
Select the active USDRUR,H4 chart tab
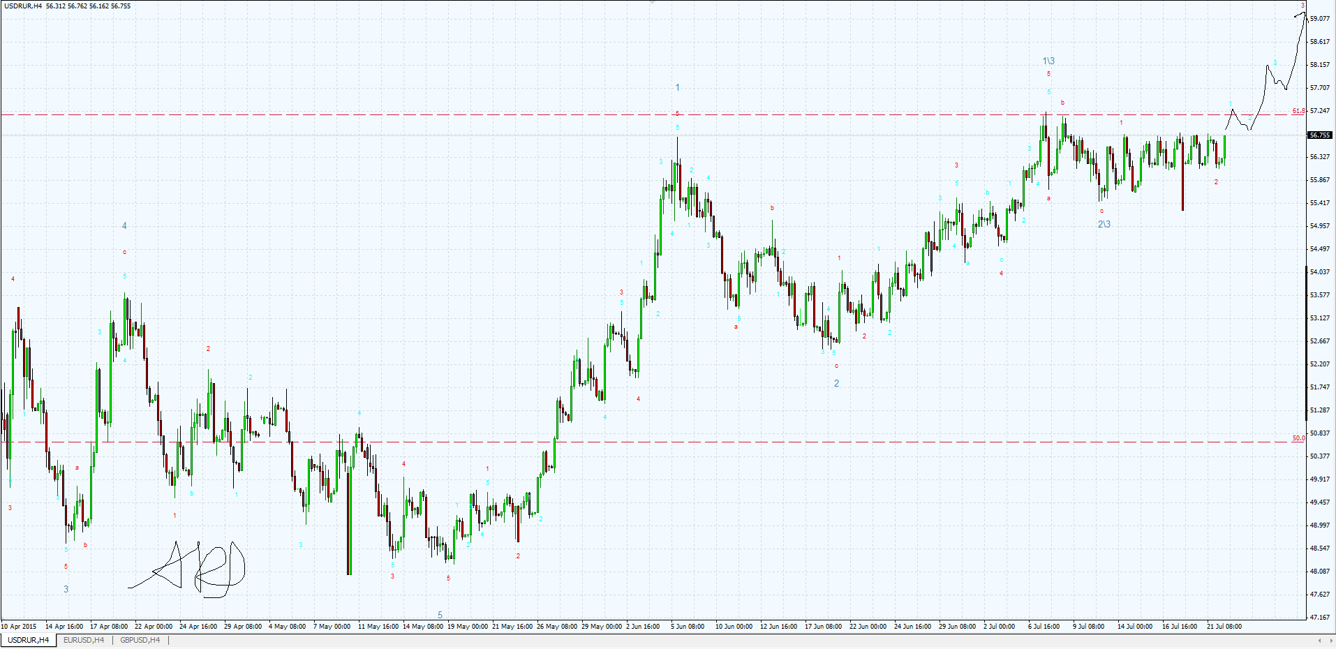point(28,640)
